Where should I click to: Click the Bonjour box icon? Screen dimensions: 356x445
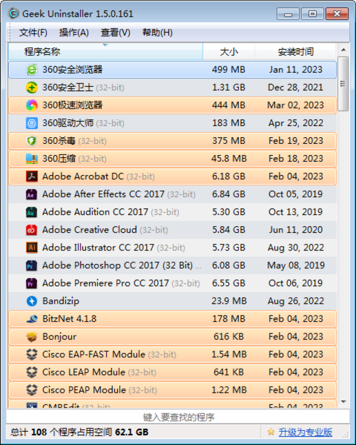tap(32, 337)
